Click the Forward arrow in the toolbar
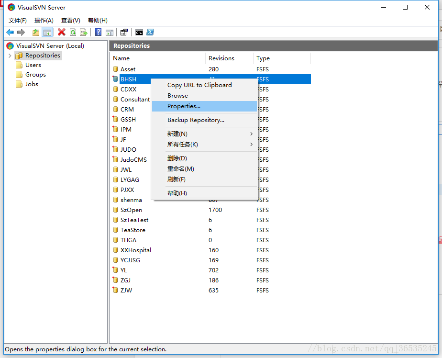442x358 pixels. click(21, 32)
